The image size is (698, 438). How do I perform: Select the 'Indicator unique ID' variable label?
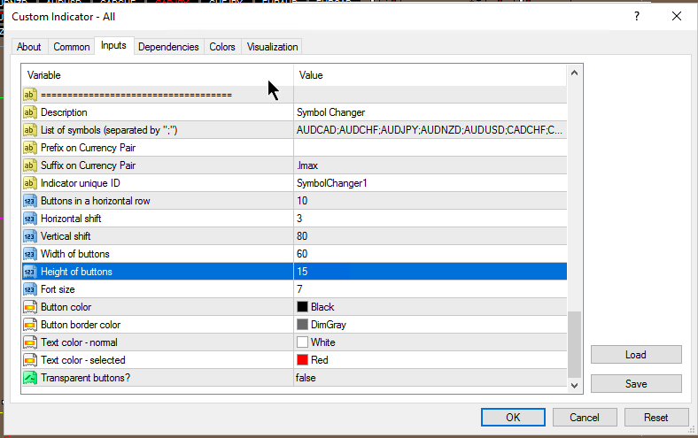click(80, 183)
